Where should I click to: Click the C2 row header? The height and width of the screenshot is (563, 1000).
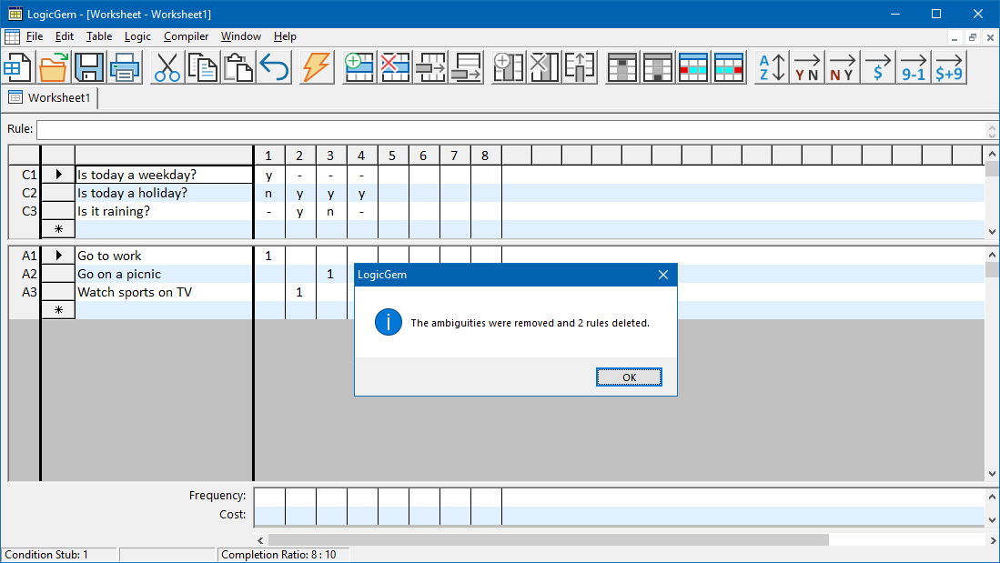pos(25,193)
